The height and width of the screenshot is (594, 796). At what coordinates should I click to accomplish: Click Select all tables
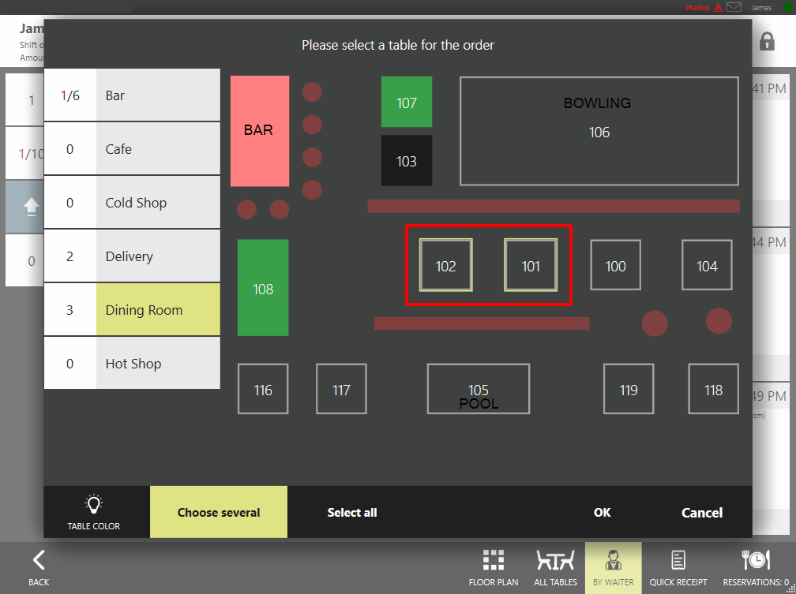click(351, 512)
